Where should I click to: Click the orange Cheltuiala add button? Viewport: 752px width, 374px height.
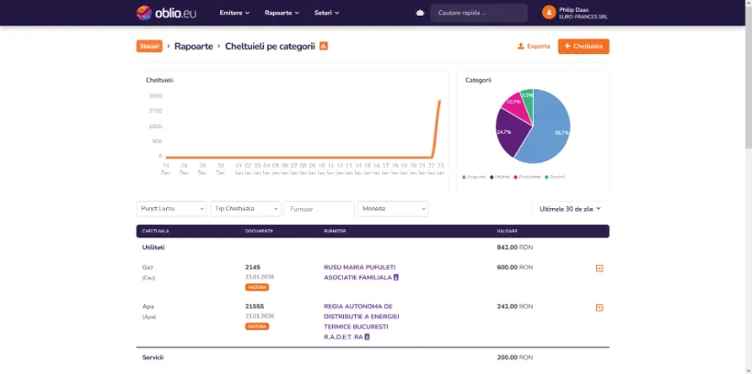pos(583,46)
